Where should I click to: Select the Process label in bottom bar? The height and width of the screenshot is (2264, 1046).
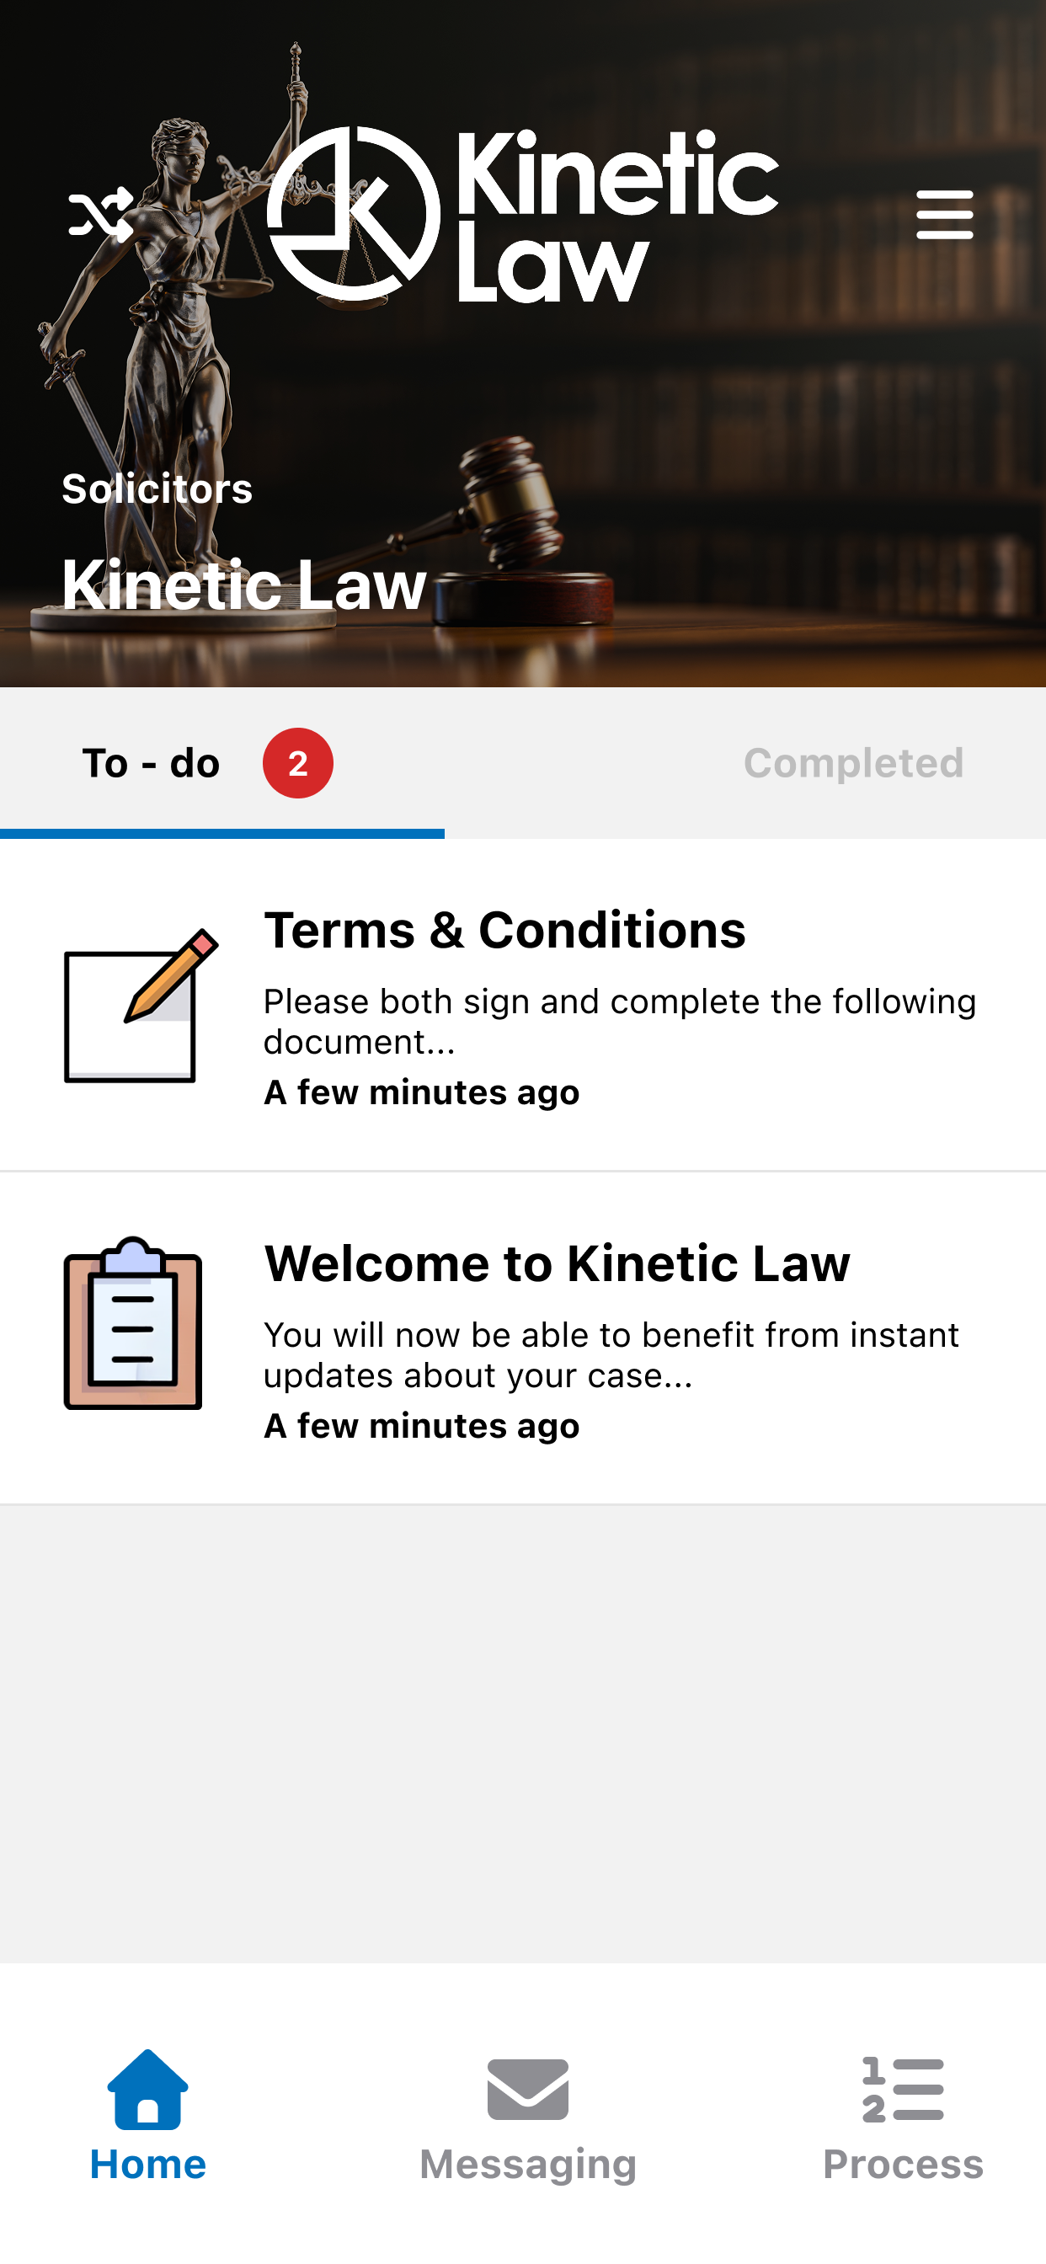903,2164
